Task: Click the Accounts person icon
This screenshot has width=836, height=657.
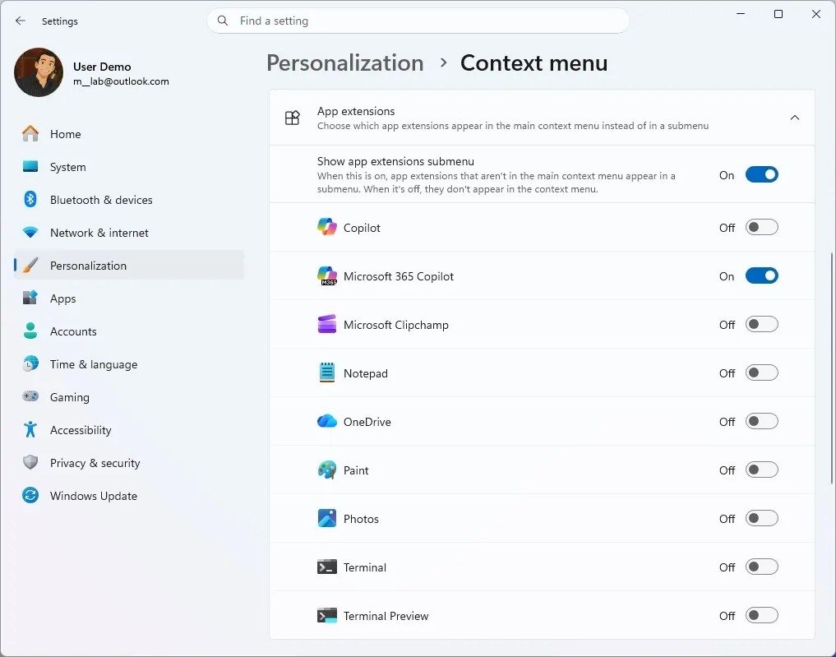Action: click(30, 331)
